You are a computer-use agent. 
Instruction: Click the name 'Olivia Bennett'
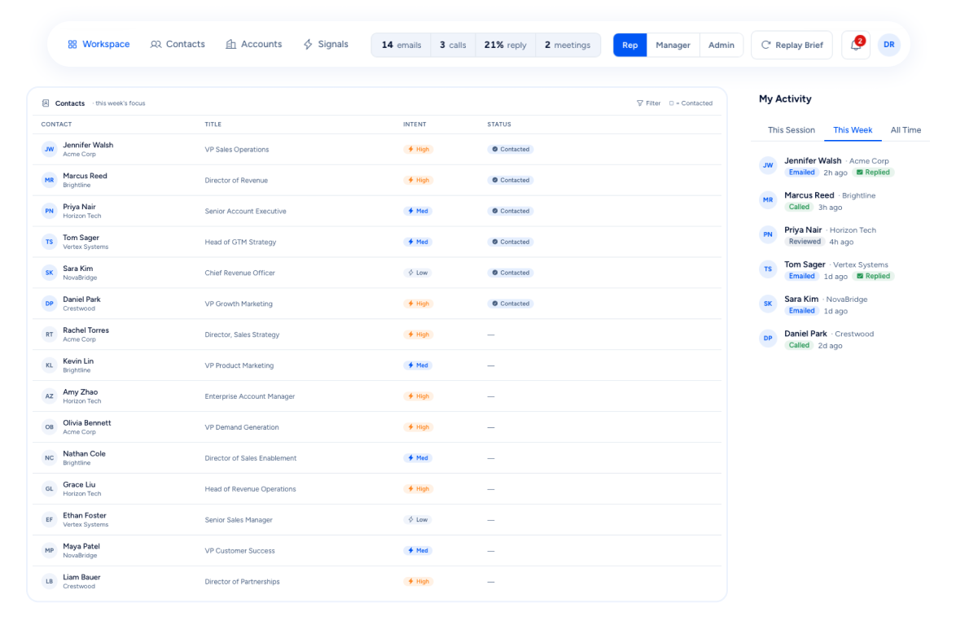coord(87,422)
